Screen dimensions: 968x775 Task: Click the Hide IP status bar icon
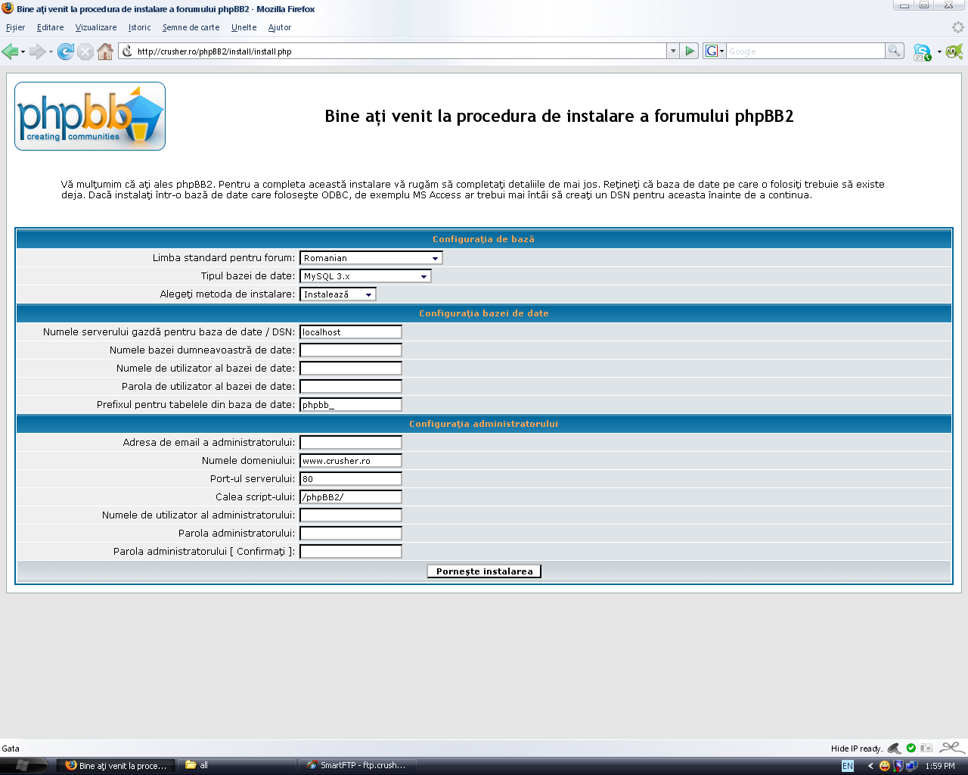(x=893, y=748)
